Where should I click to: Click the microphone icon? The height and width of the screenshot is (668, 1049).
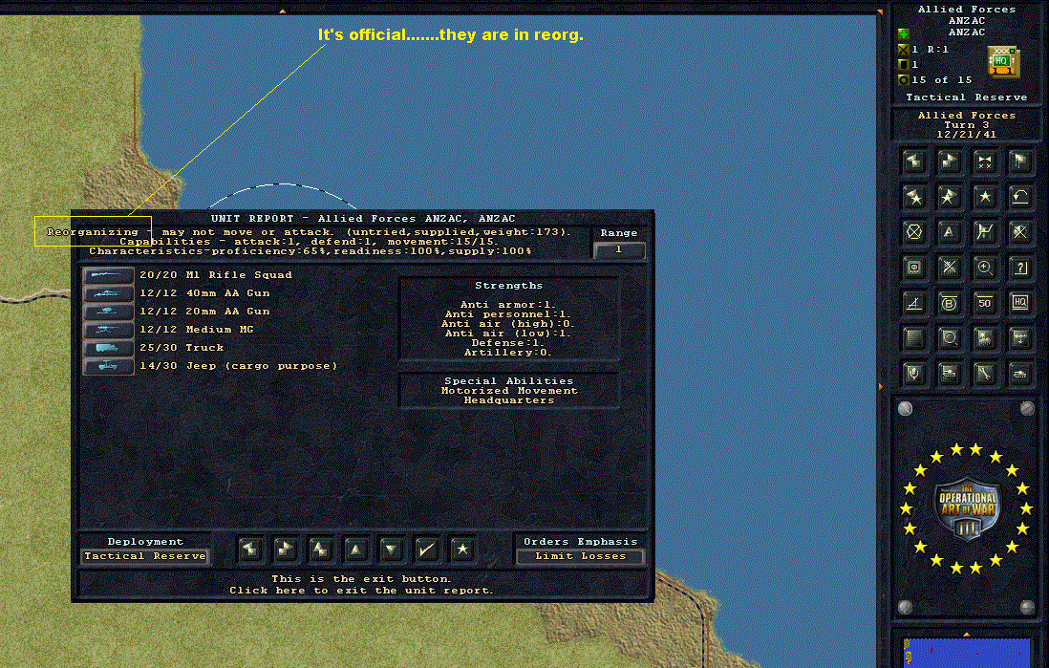914,375
